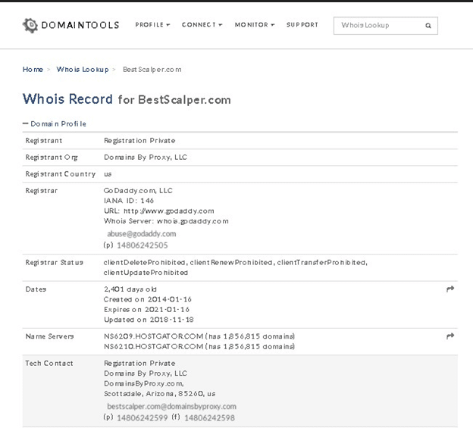Click tech contact phone 14806242599
This screenshot has height=428, width=473.
click(142, 418)
